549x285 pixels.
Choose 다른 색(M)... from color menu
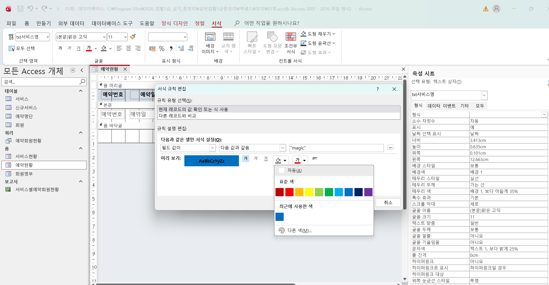[x=299, y=230]
